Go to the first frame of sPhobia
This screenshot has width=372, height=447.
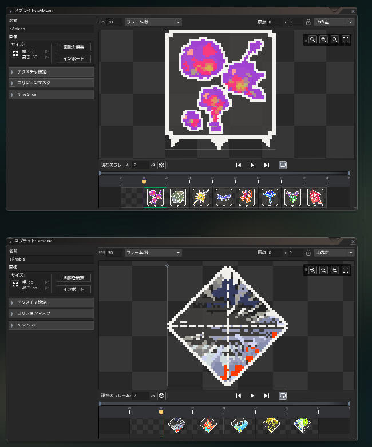pos(239,396)
